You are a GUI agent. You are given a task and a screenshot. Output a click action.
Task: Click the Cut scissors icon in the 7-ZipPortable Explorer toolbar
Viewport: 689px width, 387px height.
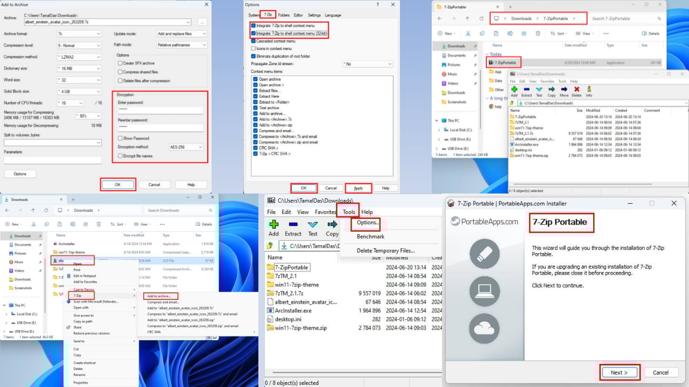click(x=468, y=33)
